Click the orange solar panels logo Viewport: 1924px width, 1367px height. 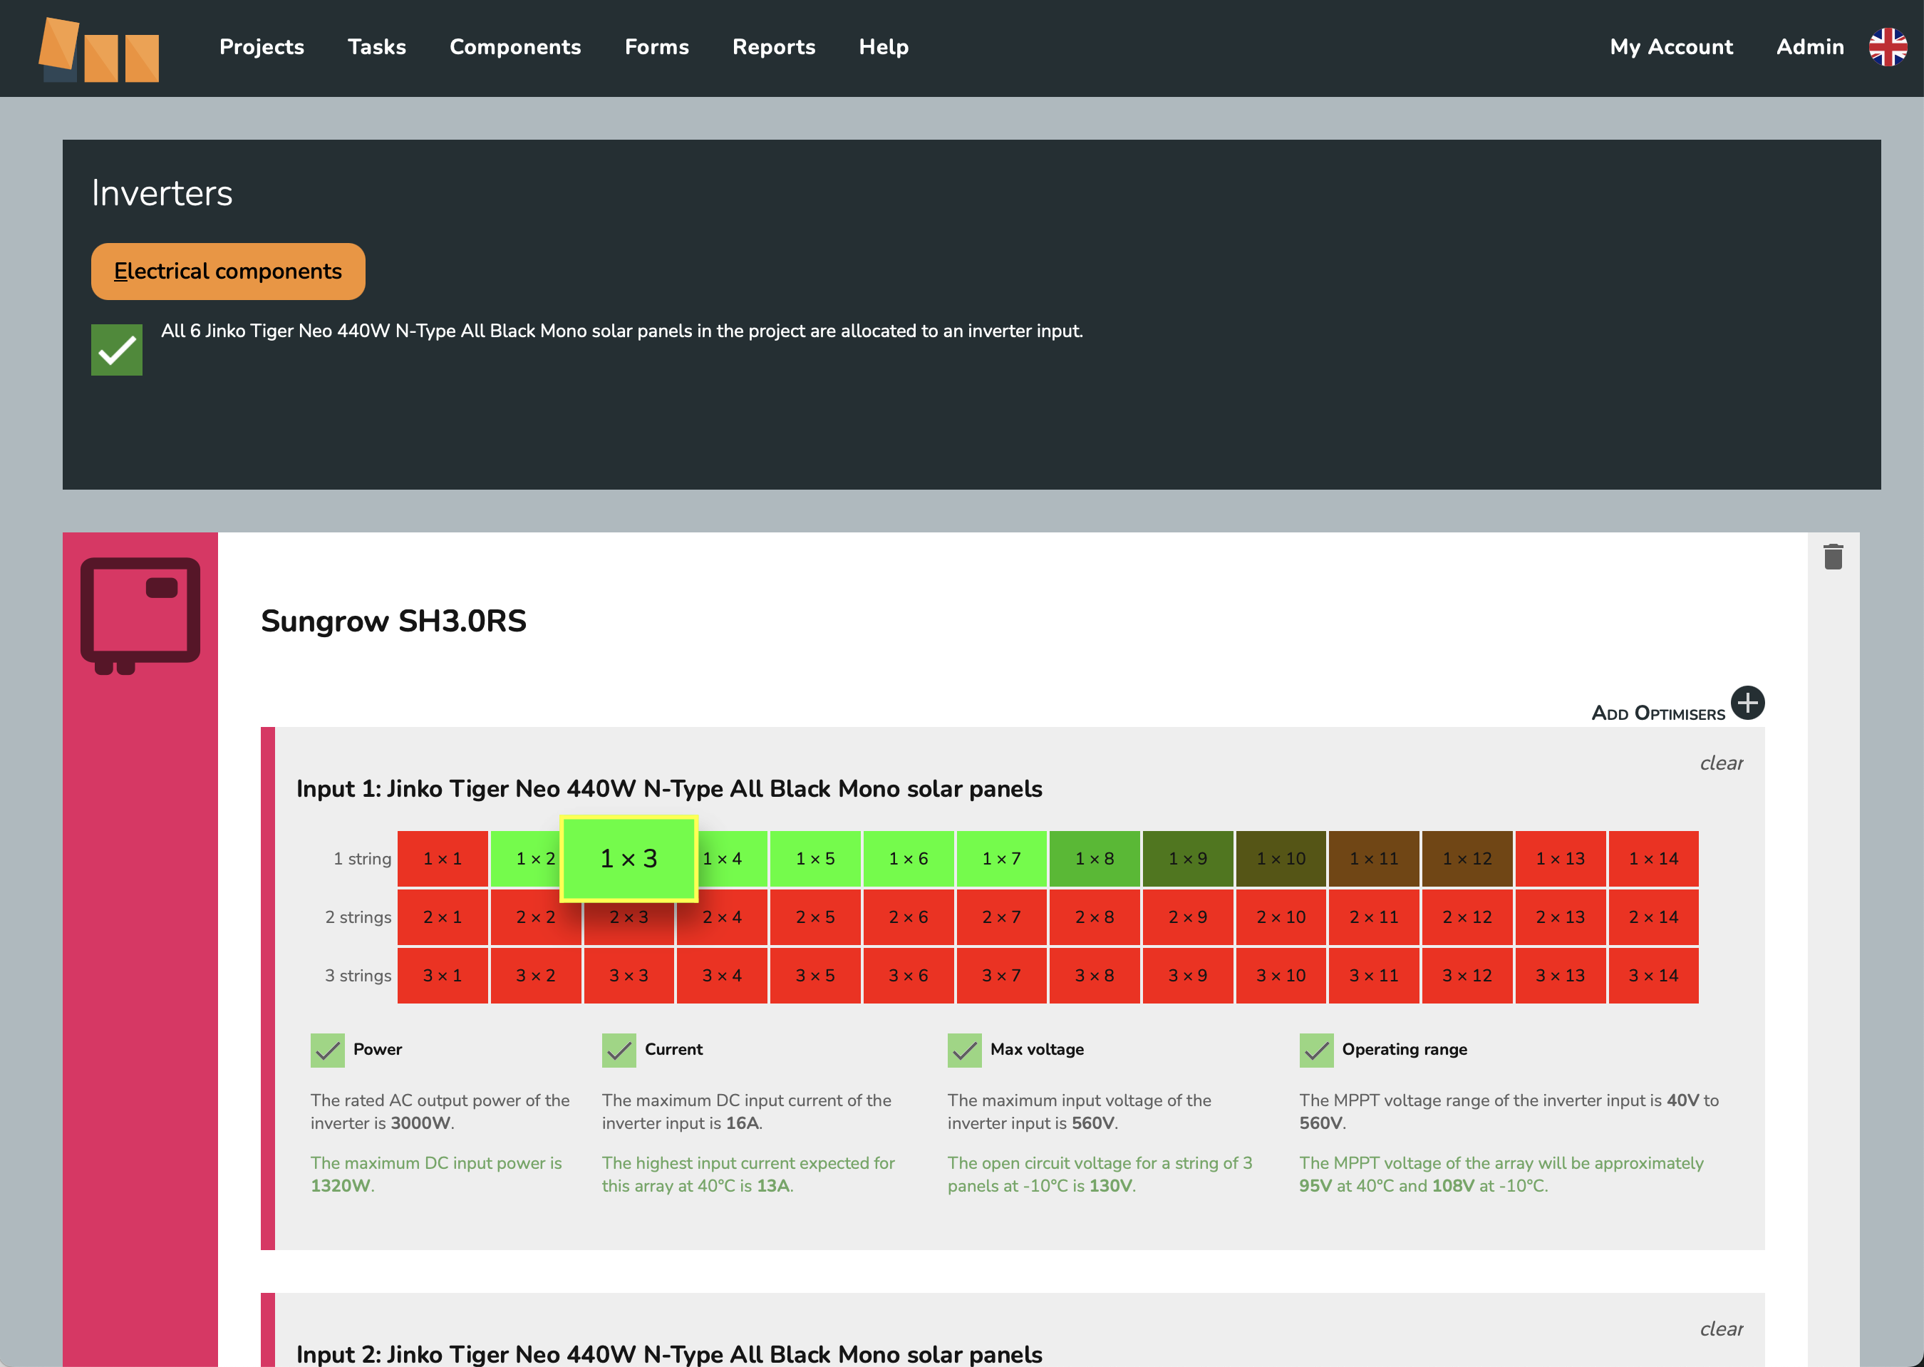click(x=99, y=48)
